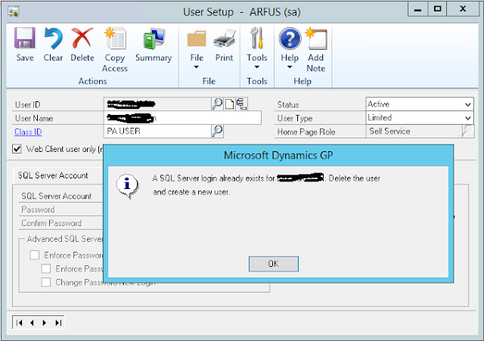Click the Class ID field showing PA USER
Viewport: 484px width, 341px height.
pos(157,132)
